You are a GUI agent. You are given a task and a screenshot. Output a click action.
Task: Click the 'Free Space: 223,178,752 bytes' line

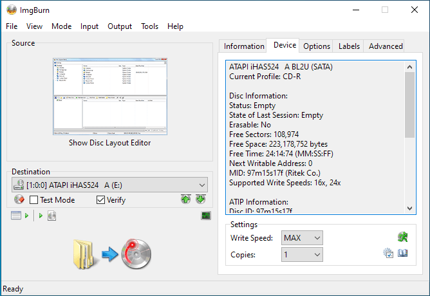(278, 144)
